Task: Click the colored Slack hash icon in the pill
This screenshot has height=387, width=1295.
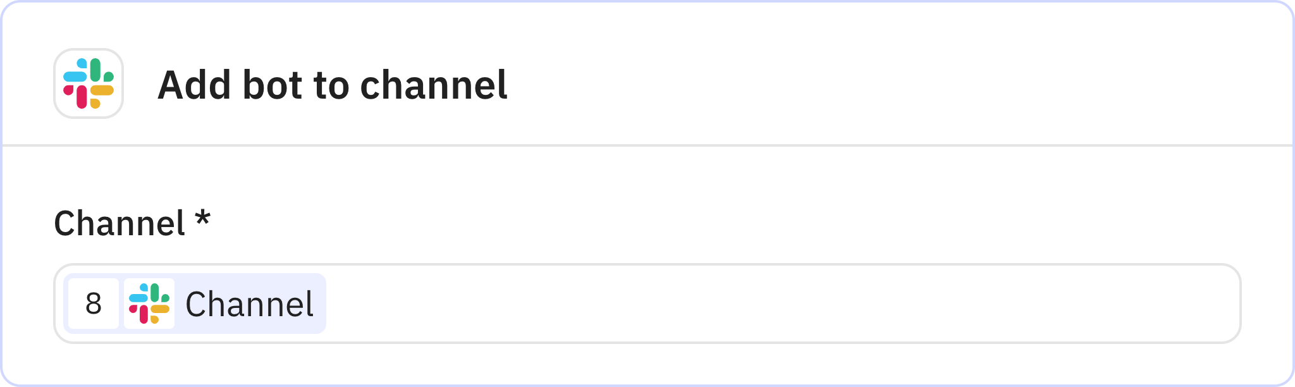Action: coord(149,304)
